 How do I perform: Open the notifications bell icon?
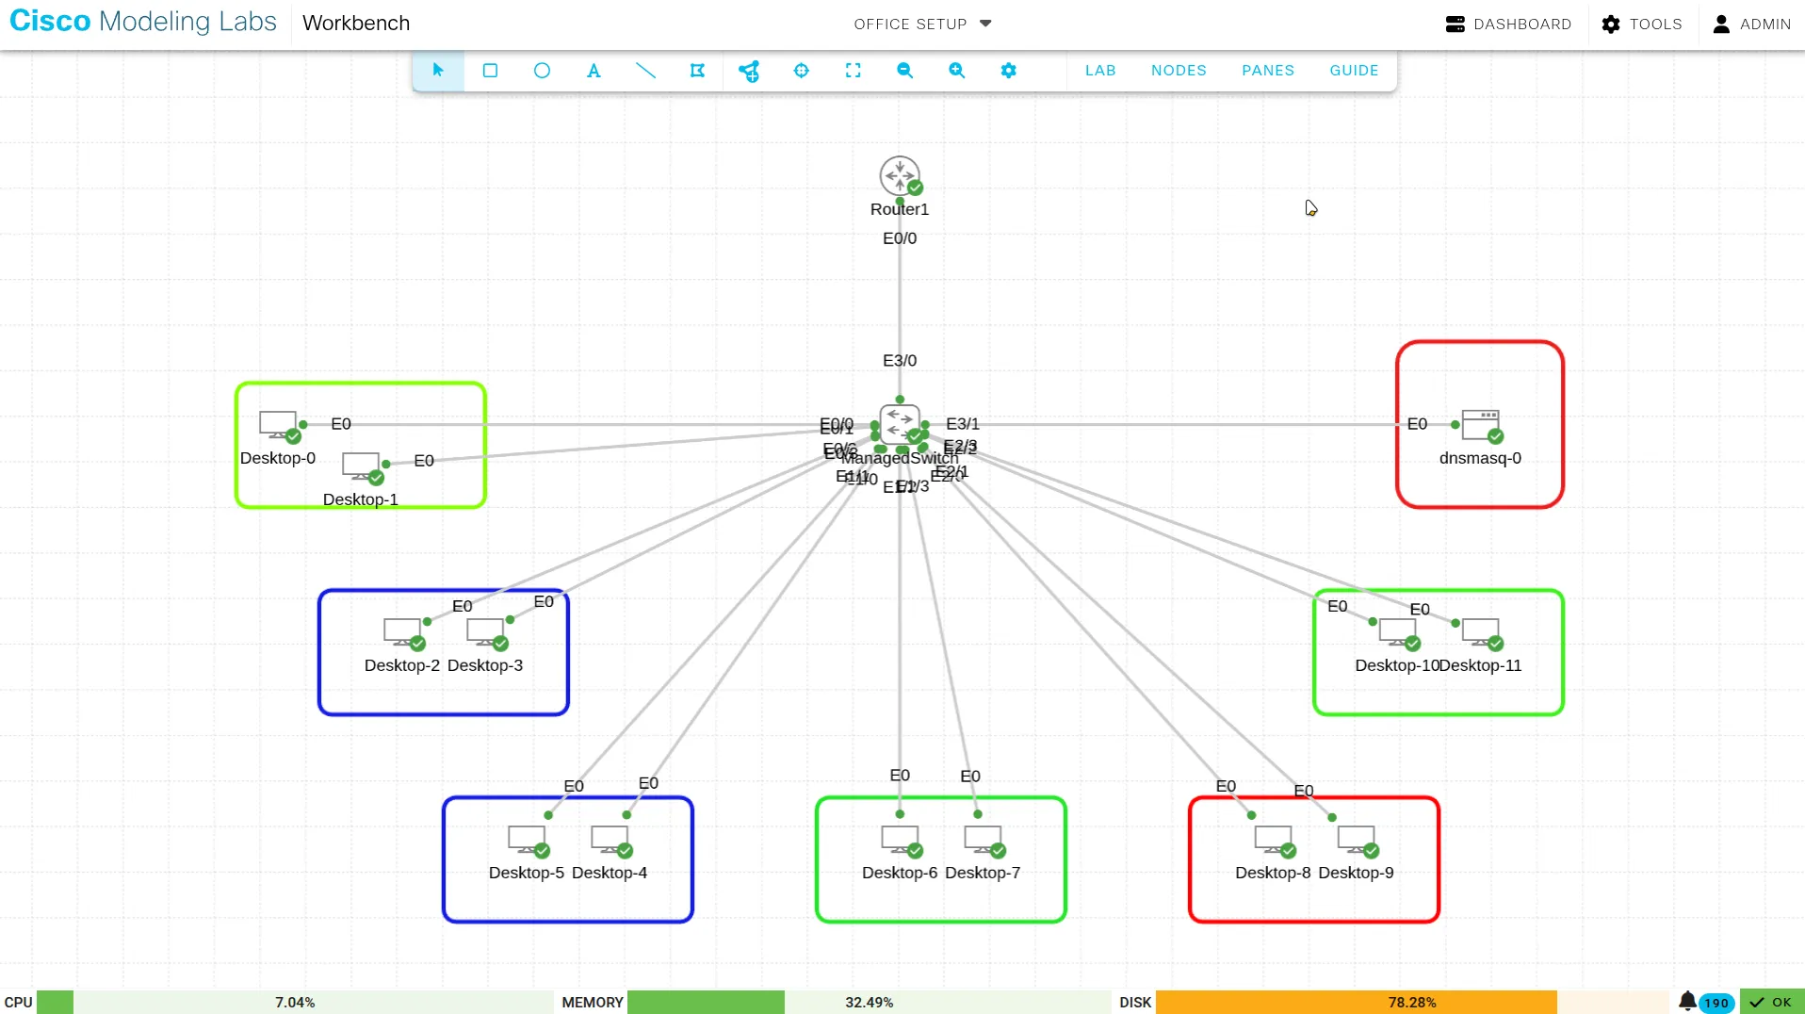[1687, 1001]
